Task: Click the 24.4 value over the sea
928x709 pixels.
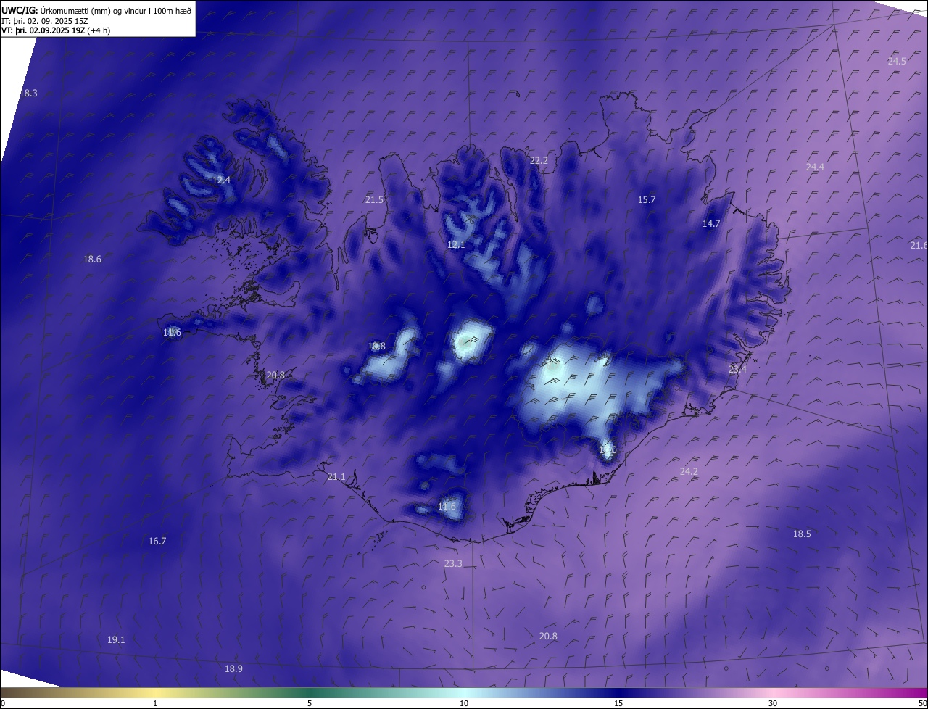Action: point(815,167)
